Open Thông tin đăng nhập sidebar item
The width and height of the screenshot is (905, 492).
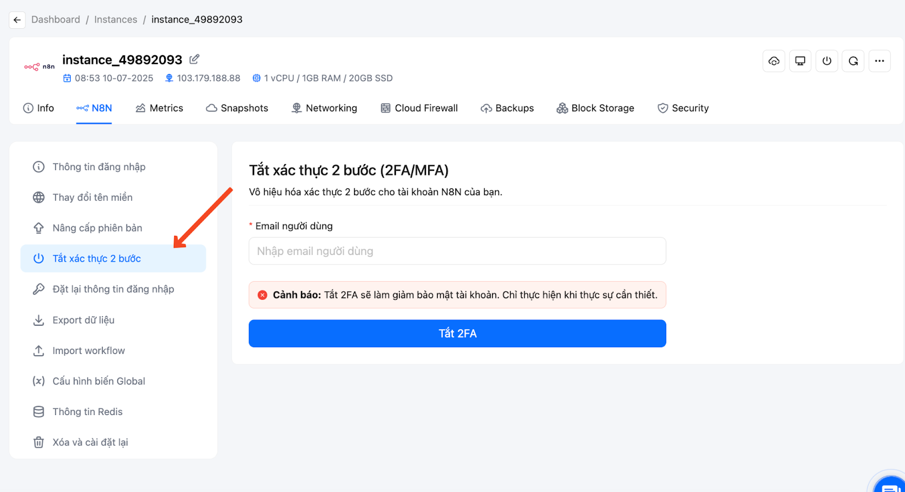pyautogui.click(x=113, y=167)
